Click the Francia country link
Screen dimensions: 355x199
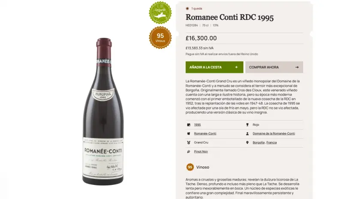[x=271, y=142]
